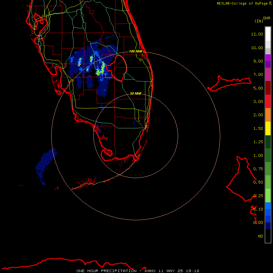Click the '0.50' legend value

(x=258, y=182)
